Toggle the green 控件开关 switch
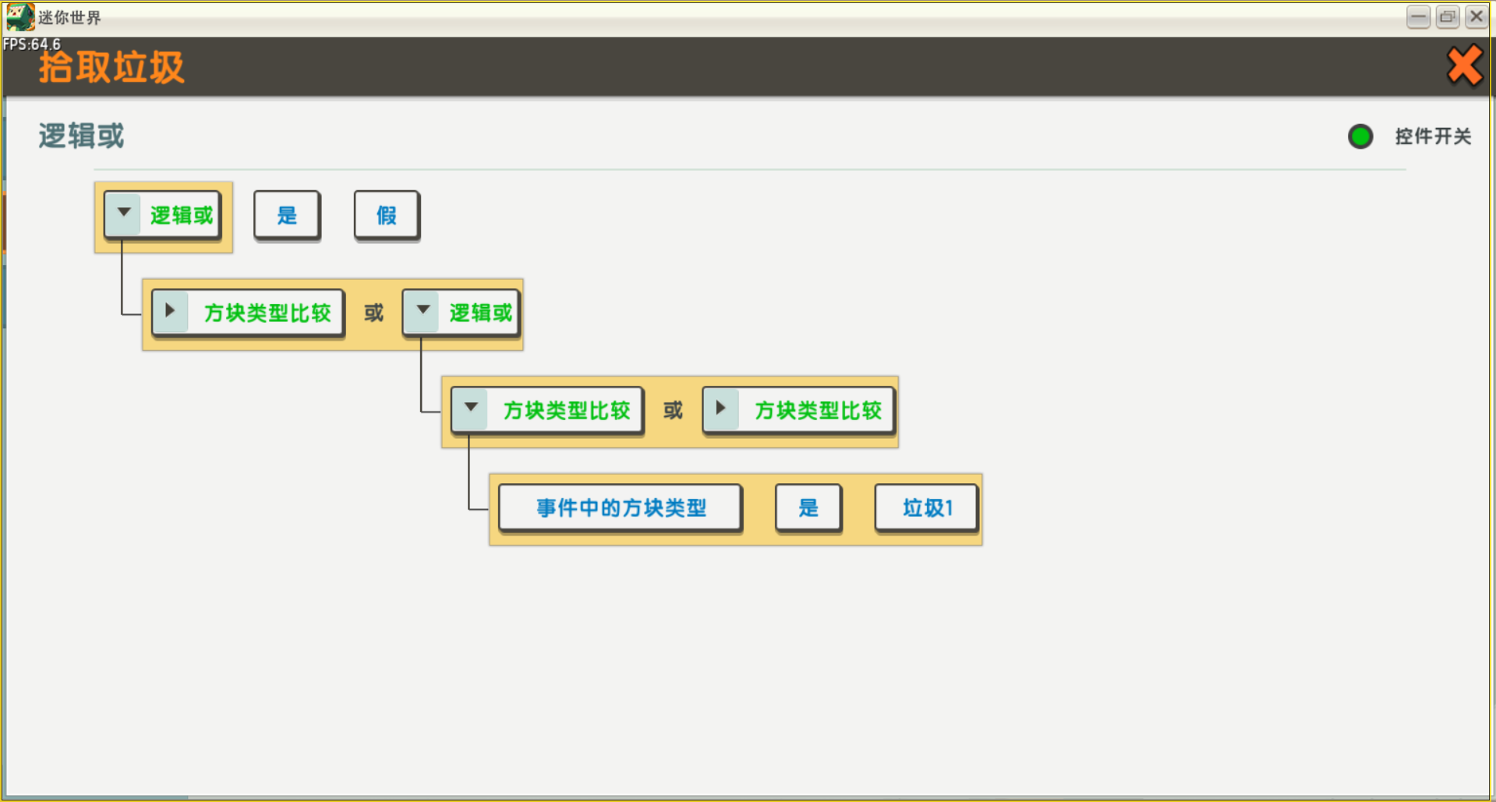The width and height of the screenshot is (1496, 802). pos(1360,136)
